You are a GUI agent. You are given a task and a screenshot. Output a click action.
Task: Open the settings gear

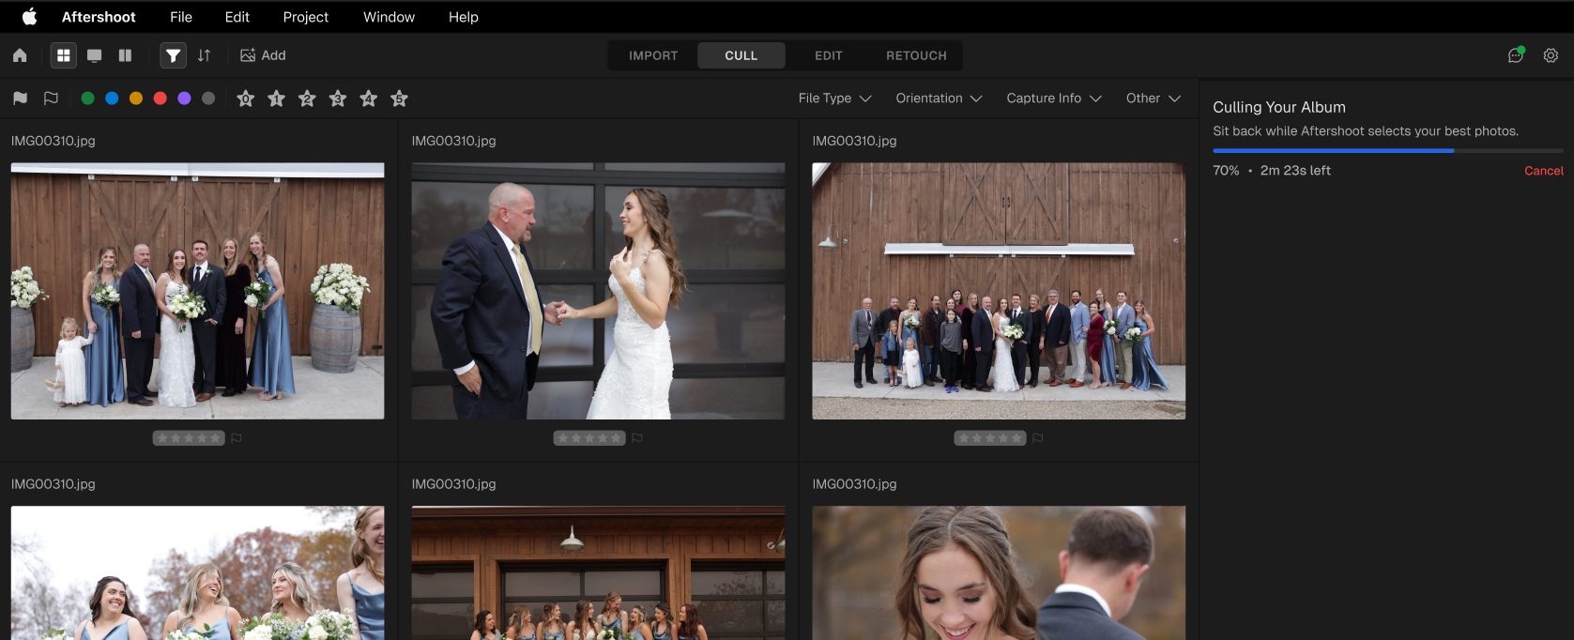click(1551, 55)
